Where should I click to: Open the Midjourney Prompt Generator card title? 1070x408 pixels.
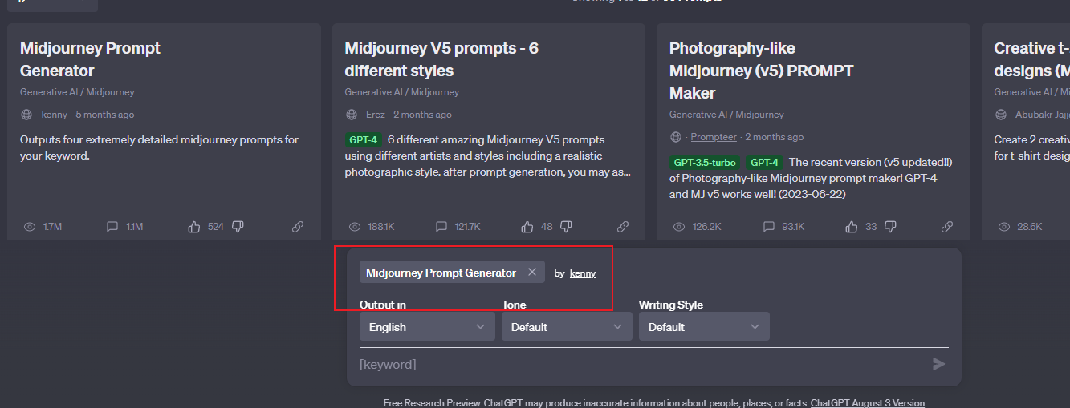(90, 59)
